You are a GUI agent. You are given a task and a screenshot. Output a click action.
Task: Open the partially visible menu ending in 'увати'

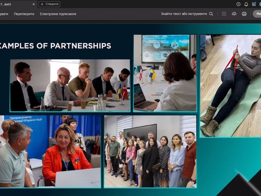[4, 14]
